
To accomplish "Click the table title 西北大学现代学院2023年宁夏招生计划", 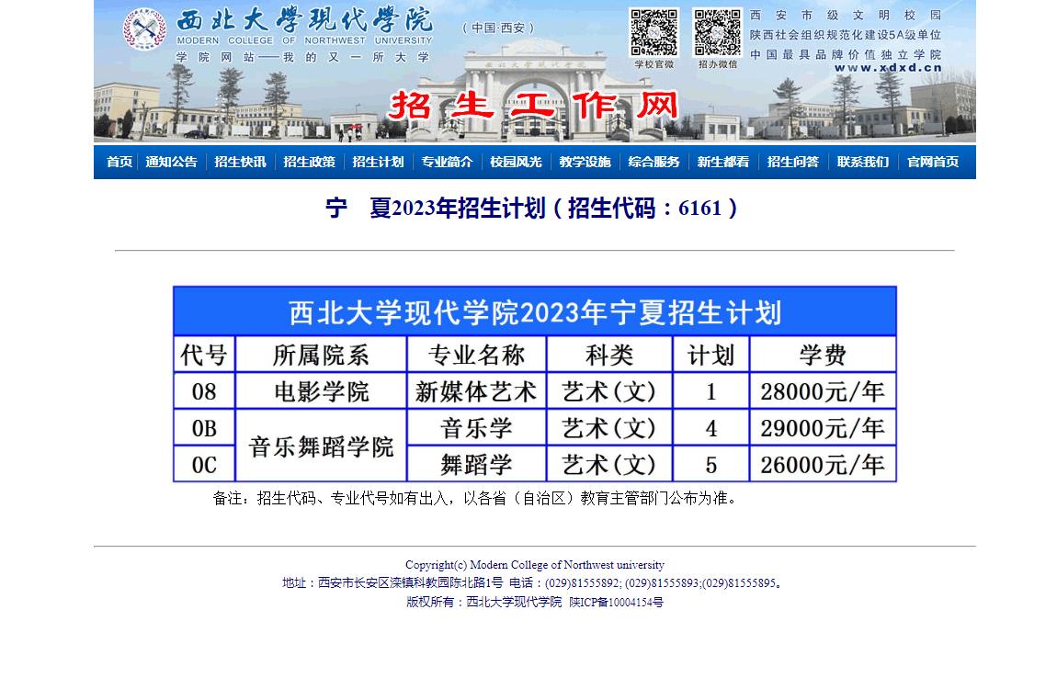I will (535, 311).
